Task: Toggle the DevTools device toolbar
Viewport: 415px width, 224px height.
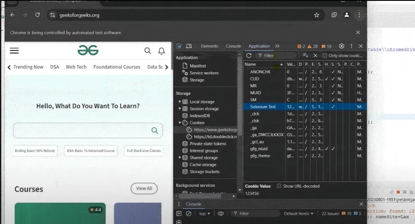Action: tap(189, 46)
